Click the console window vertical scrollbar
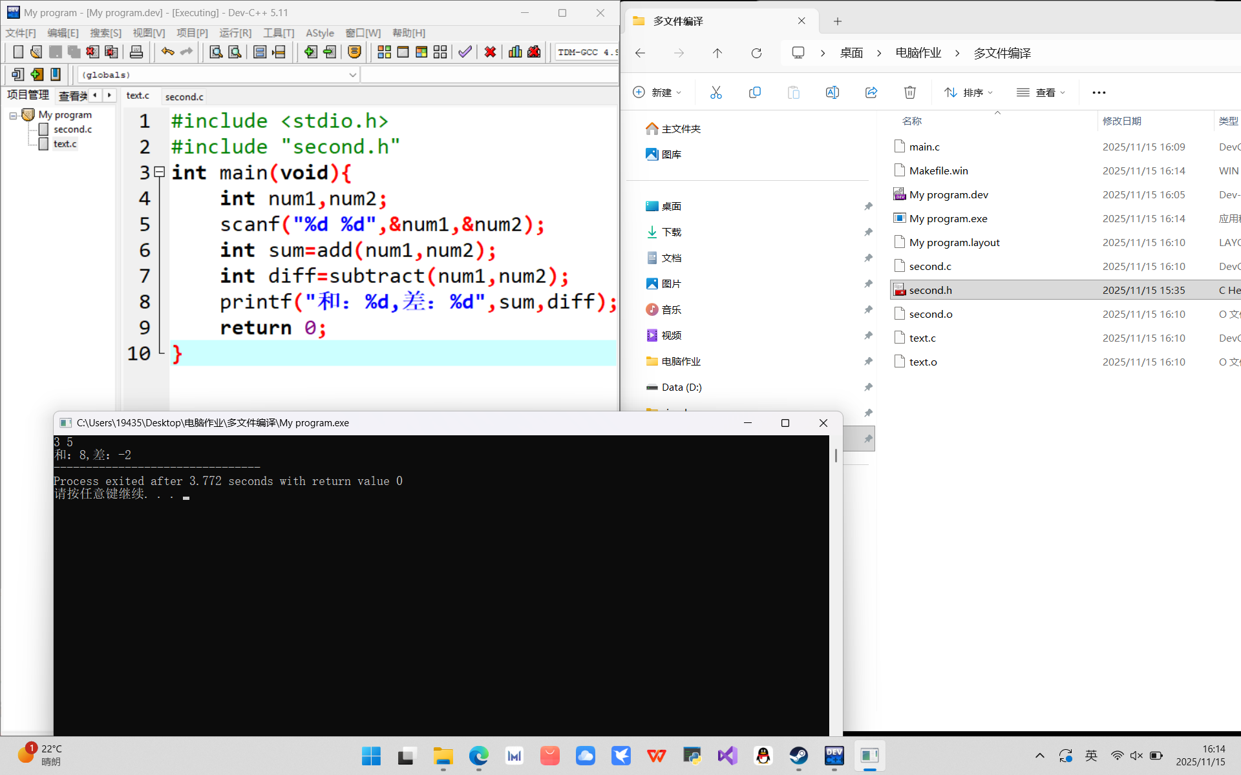 coord(836,455)
